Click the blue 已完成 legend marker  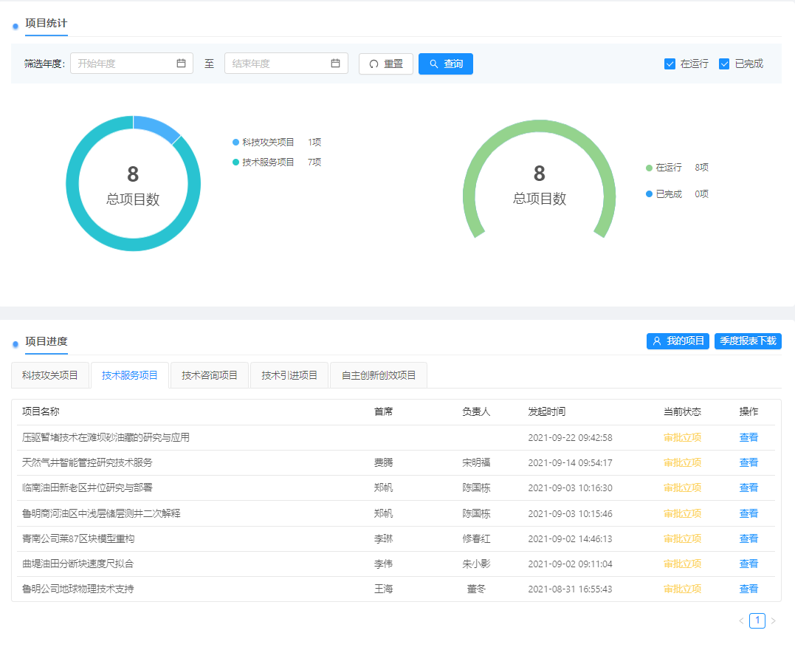tap(650, 194)
